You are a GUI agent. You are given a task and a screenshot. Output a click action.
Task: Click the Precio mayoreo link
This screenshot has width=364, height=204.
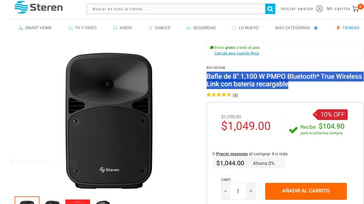click(x=232, y=154)
